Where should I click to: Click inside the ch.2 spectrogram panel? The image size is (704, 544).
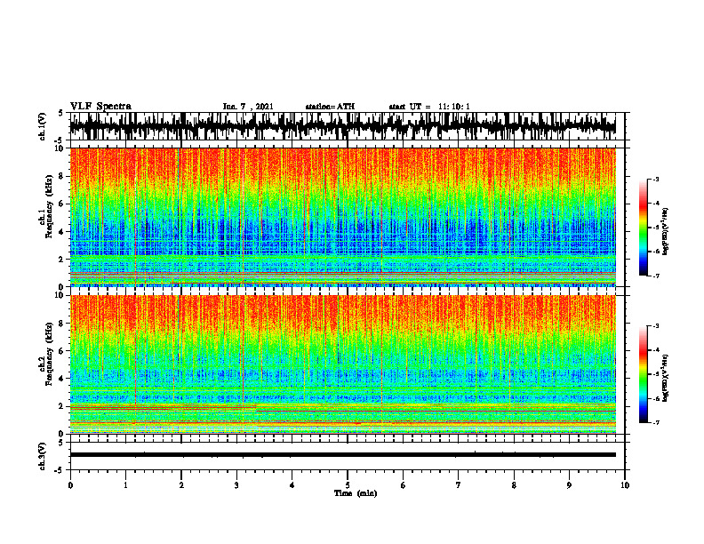(x=342, y=364)
